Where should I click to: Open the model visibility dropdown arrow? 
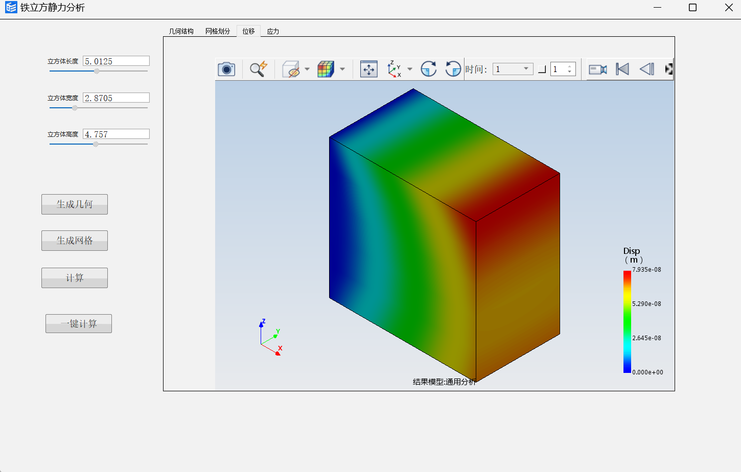307,69
